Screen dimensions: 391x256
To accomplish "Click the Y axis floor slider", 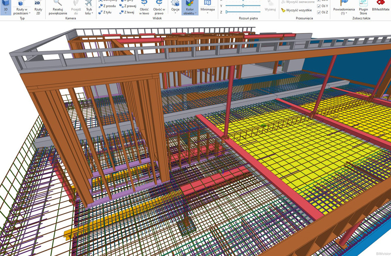I will pyautogui.click(x=243, y=6).
